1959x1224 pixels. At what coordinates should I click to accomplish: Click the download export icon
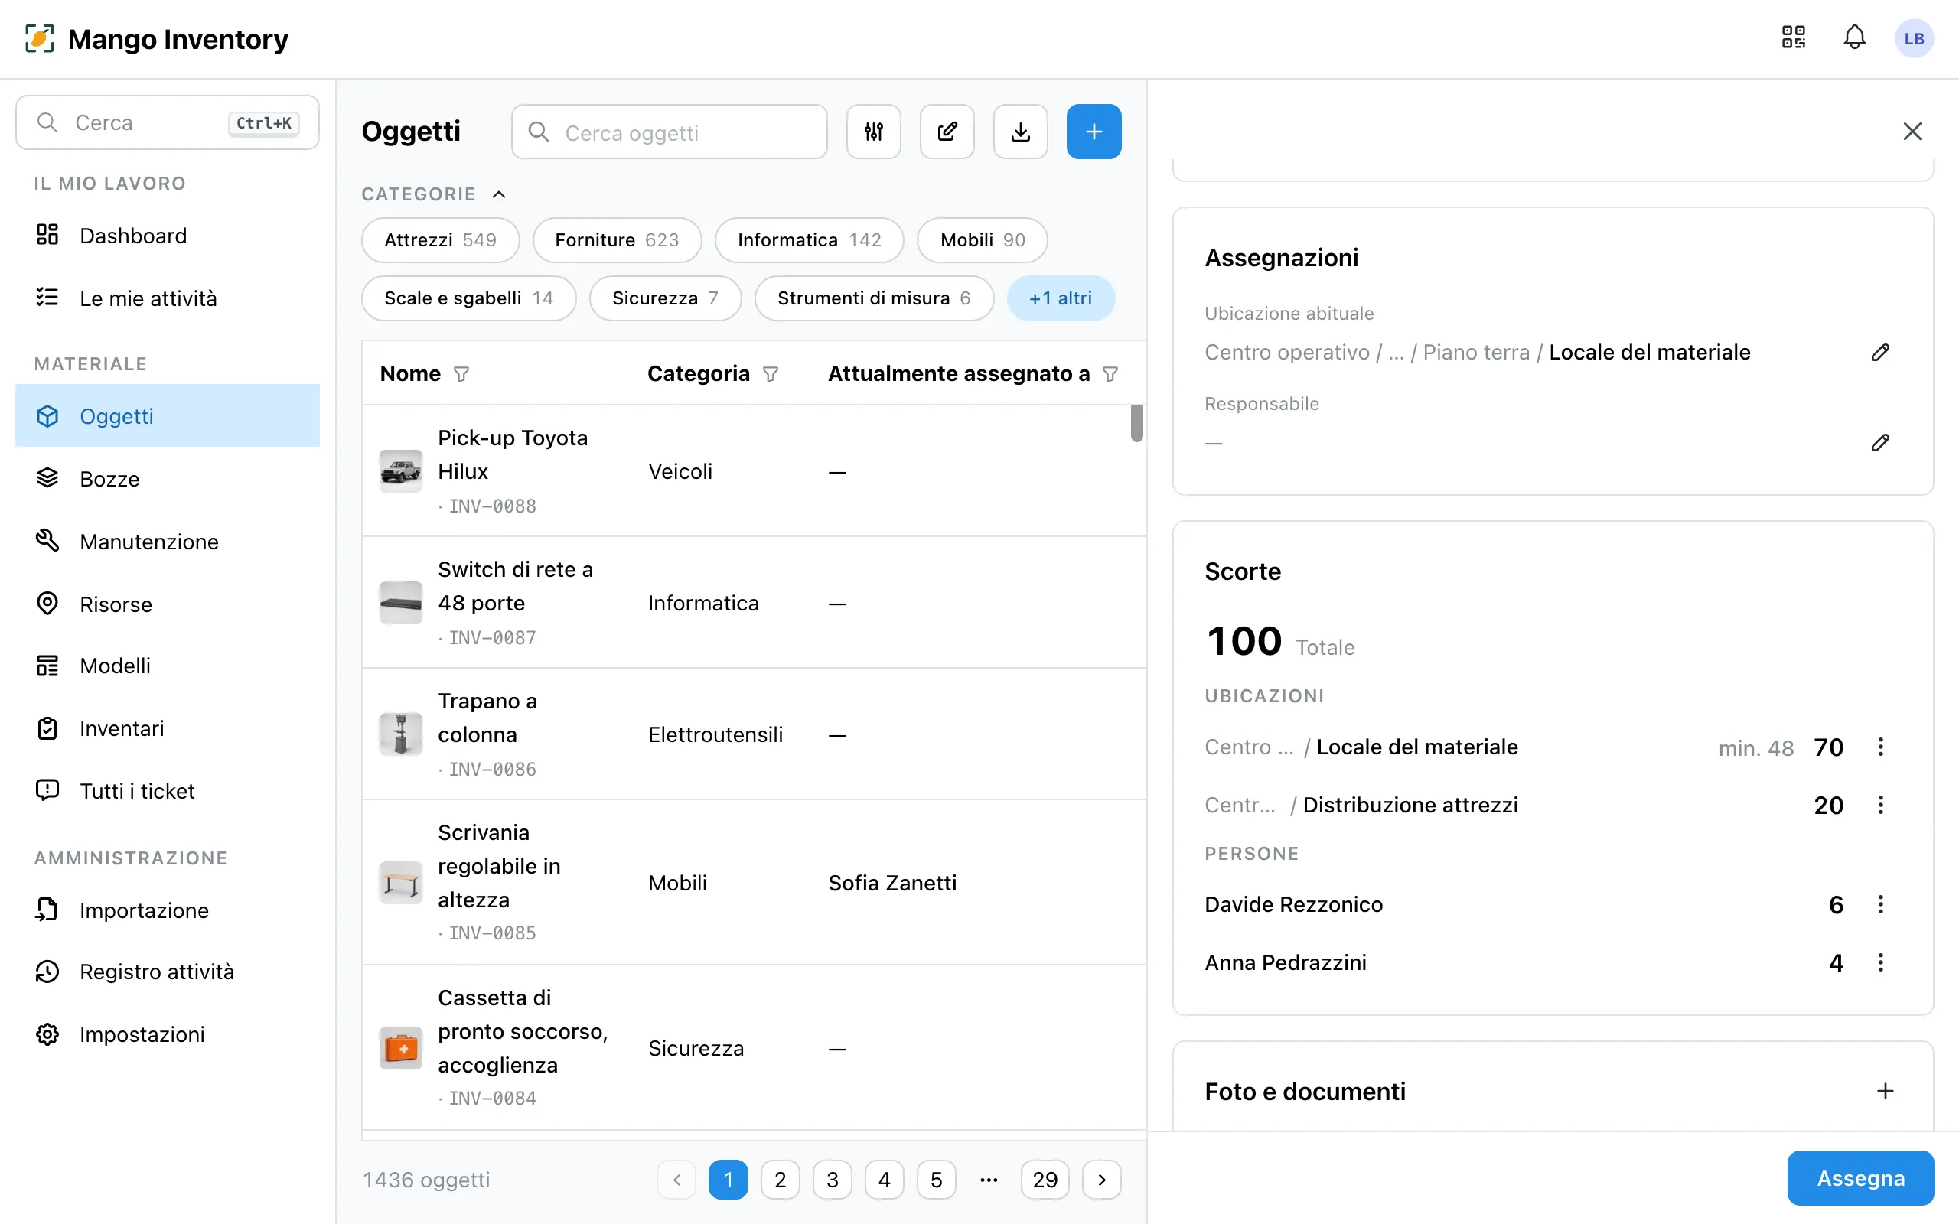click(x=1021, y=131)
